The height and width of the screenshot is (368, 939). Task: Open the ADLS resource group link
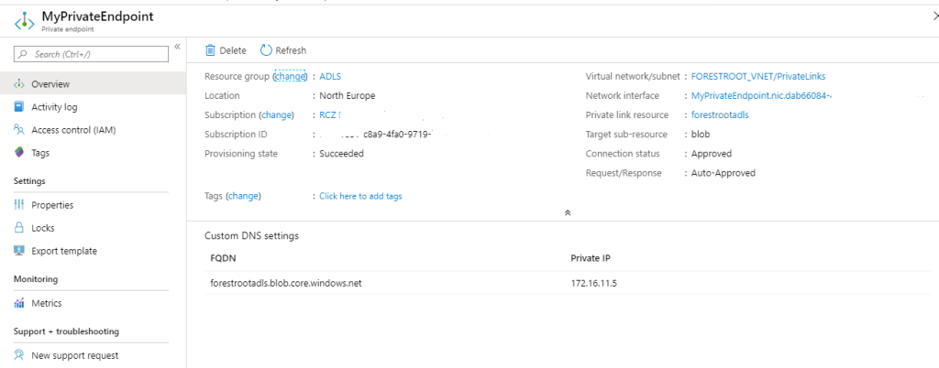(x=330, y=77)
